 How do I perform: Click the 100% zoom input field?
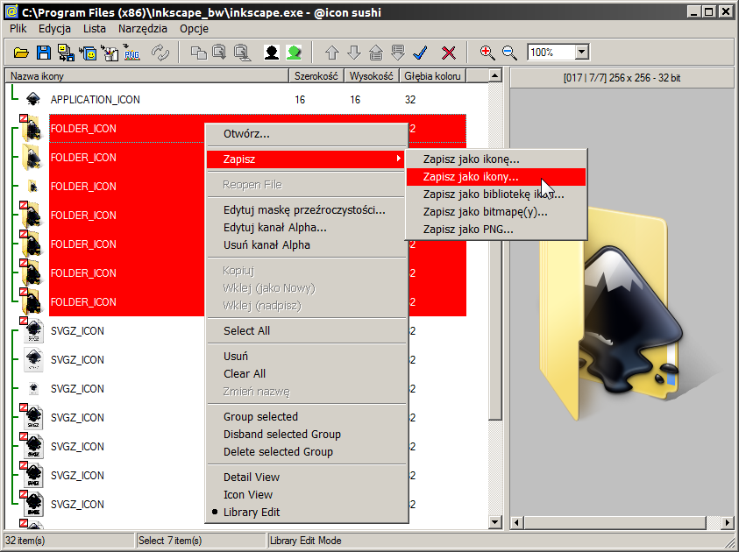click(x=551, y=53)
